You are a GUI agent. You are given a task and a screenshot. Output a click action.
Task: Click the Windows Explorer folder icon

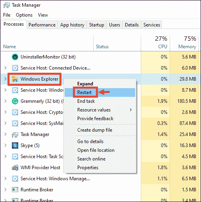[x=15, y=79]
